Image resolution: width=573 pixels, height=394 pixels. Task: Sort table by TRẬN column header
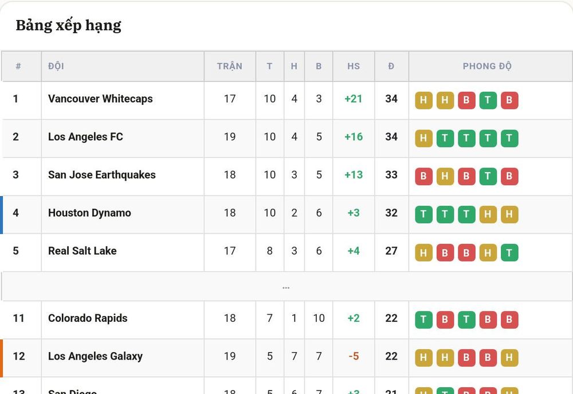(230, 66)
